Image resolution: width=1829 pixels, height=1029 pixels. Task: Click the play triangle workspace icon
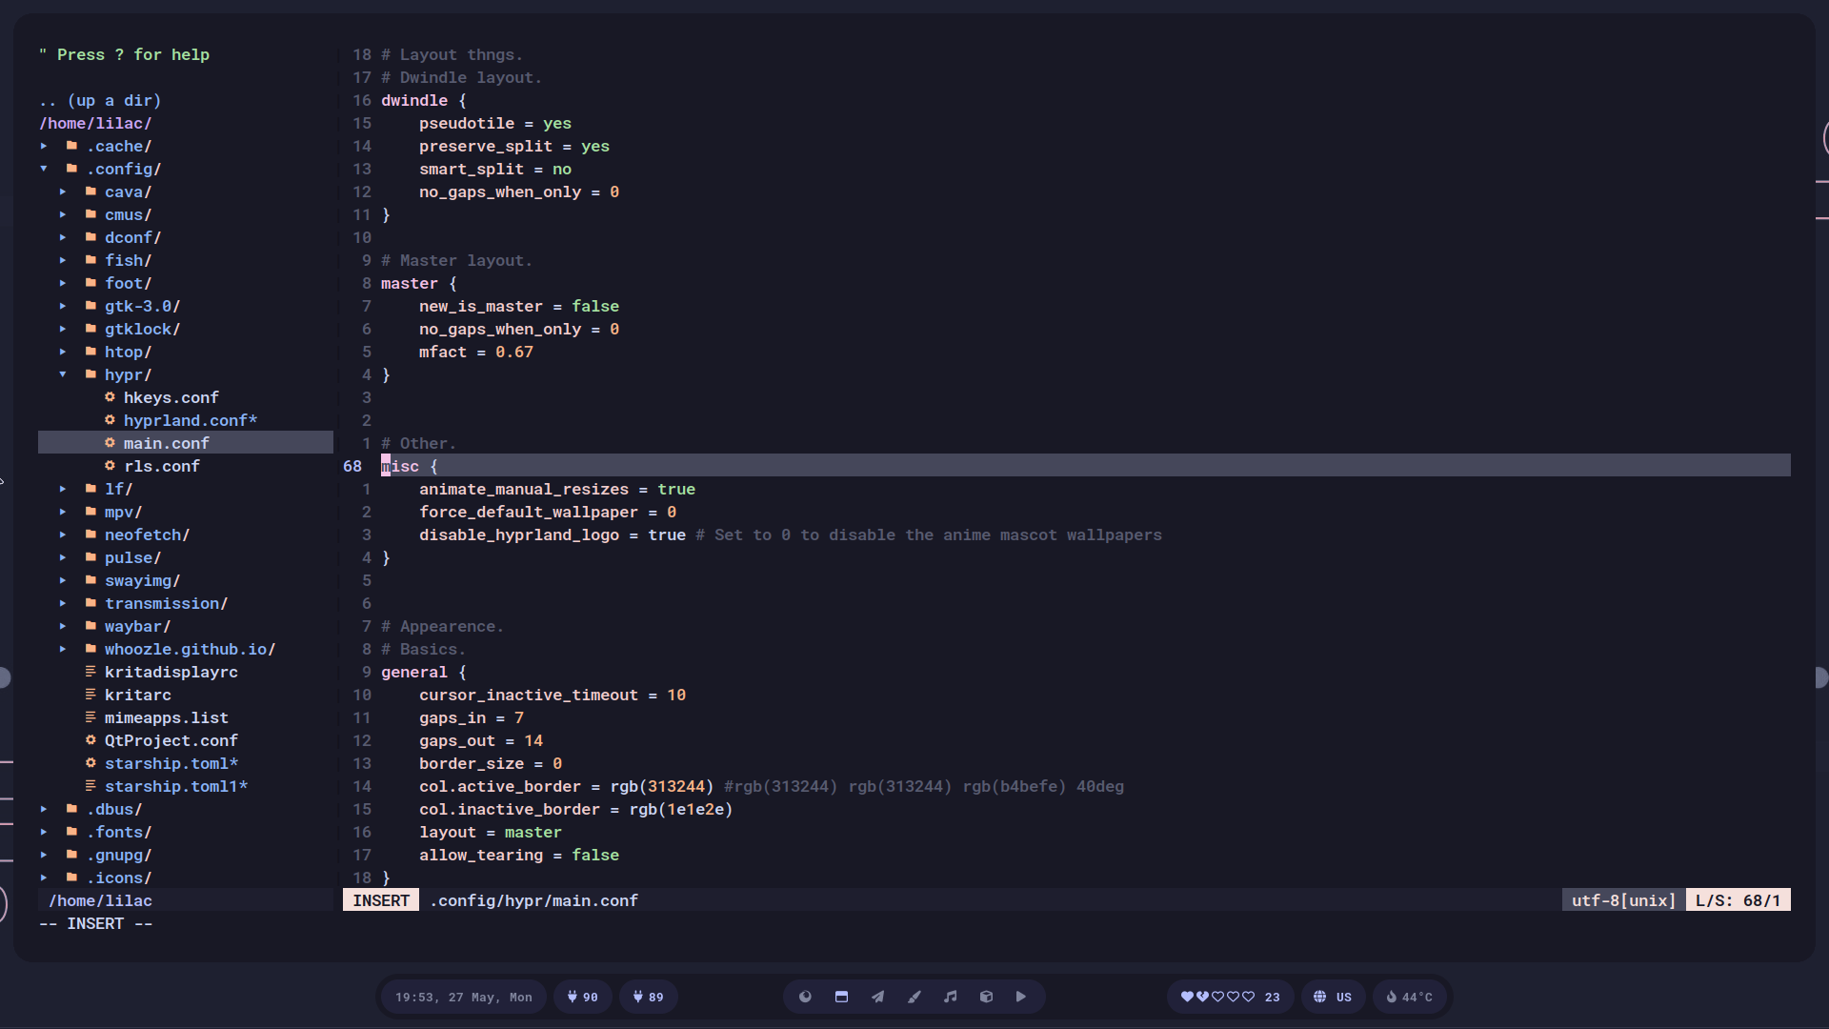(x=1021, y=997)
